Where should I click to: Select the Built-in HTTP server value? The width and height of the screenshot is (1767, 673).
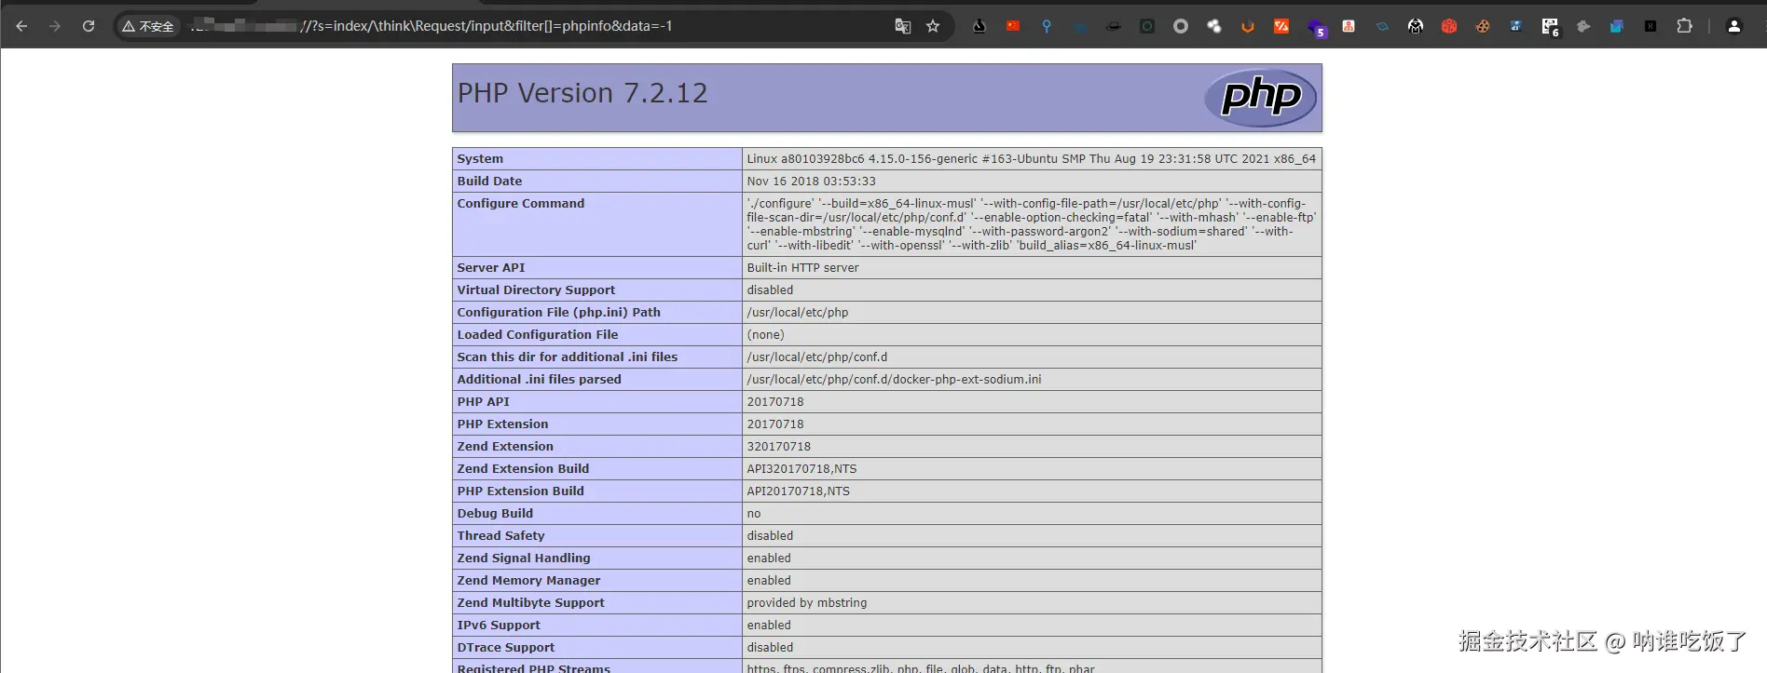pyautogui.click(x=802, y=268)
